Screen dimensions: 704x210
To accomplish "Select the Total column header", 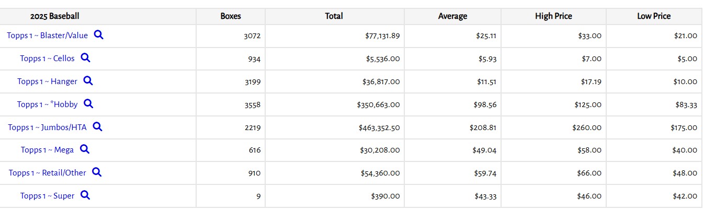I will [334, 16].
